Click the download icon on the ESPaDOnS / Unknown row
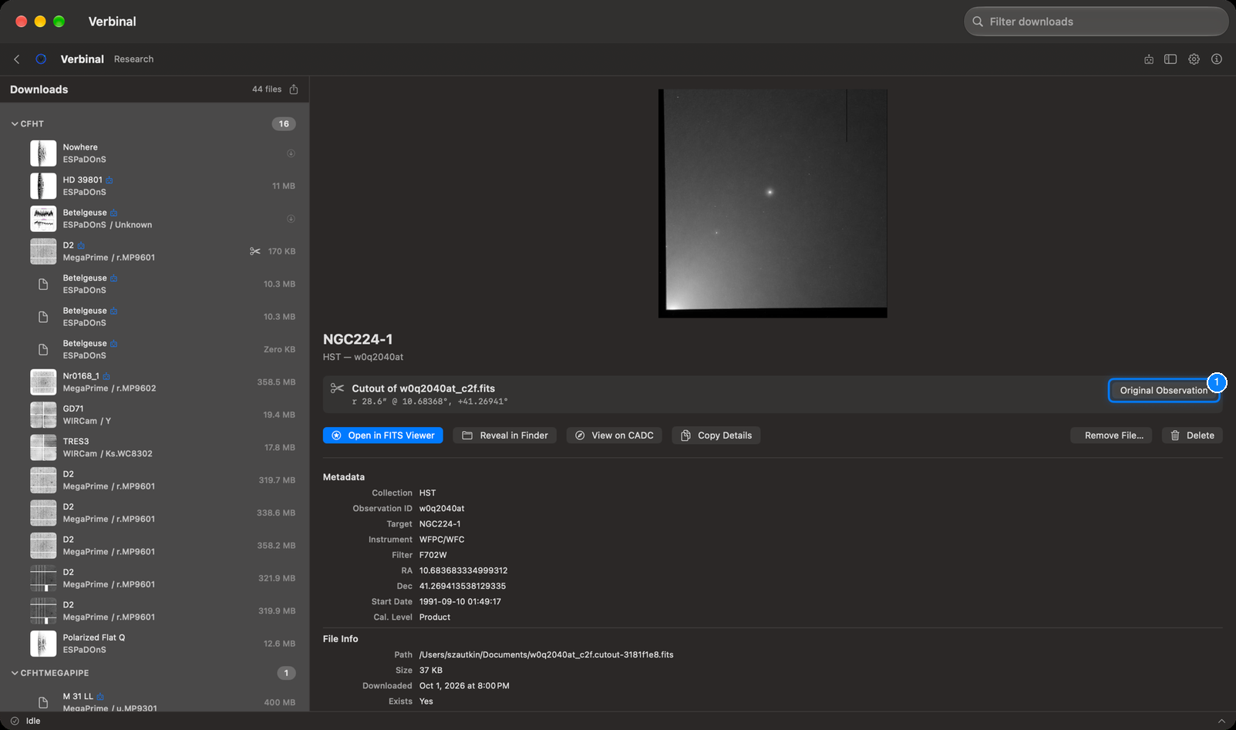Image resolution: width=1236 pixels, height=730 pixels. pos(291,219)
